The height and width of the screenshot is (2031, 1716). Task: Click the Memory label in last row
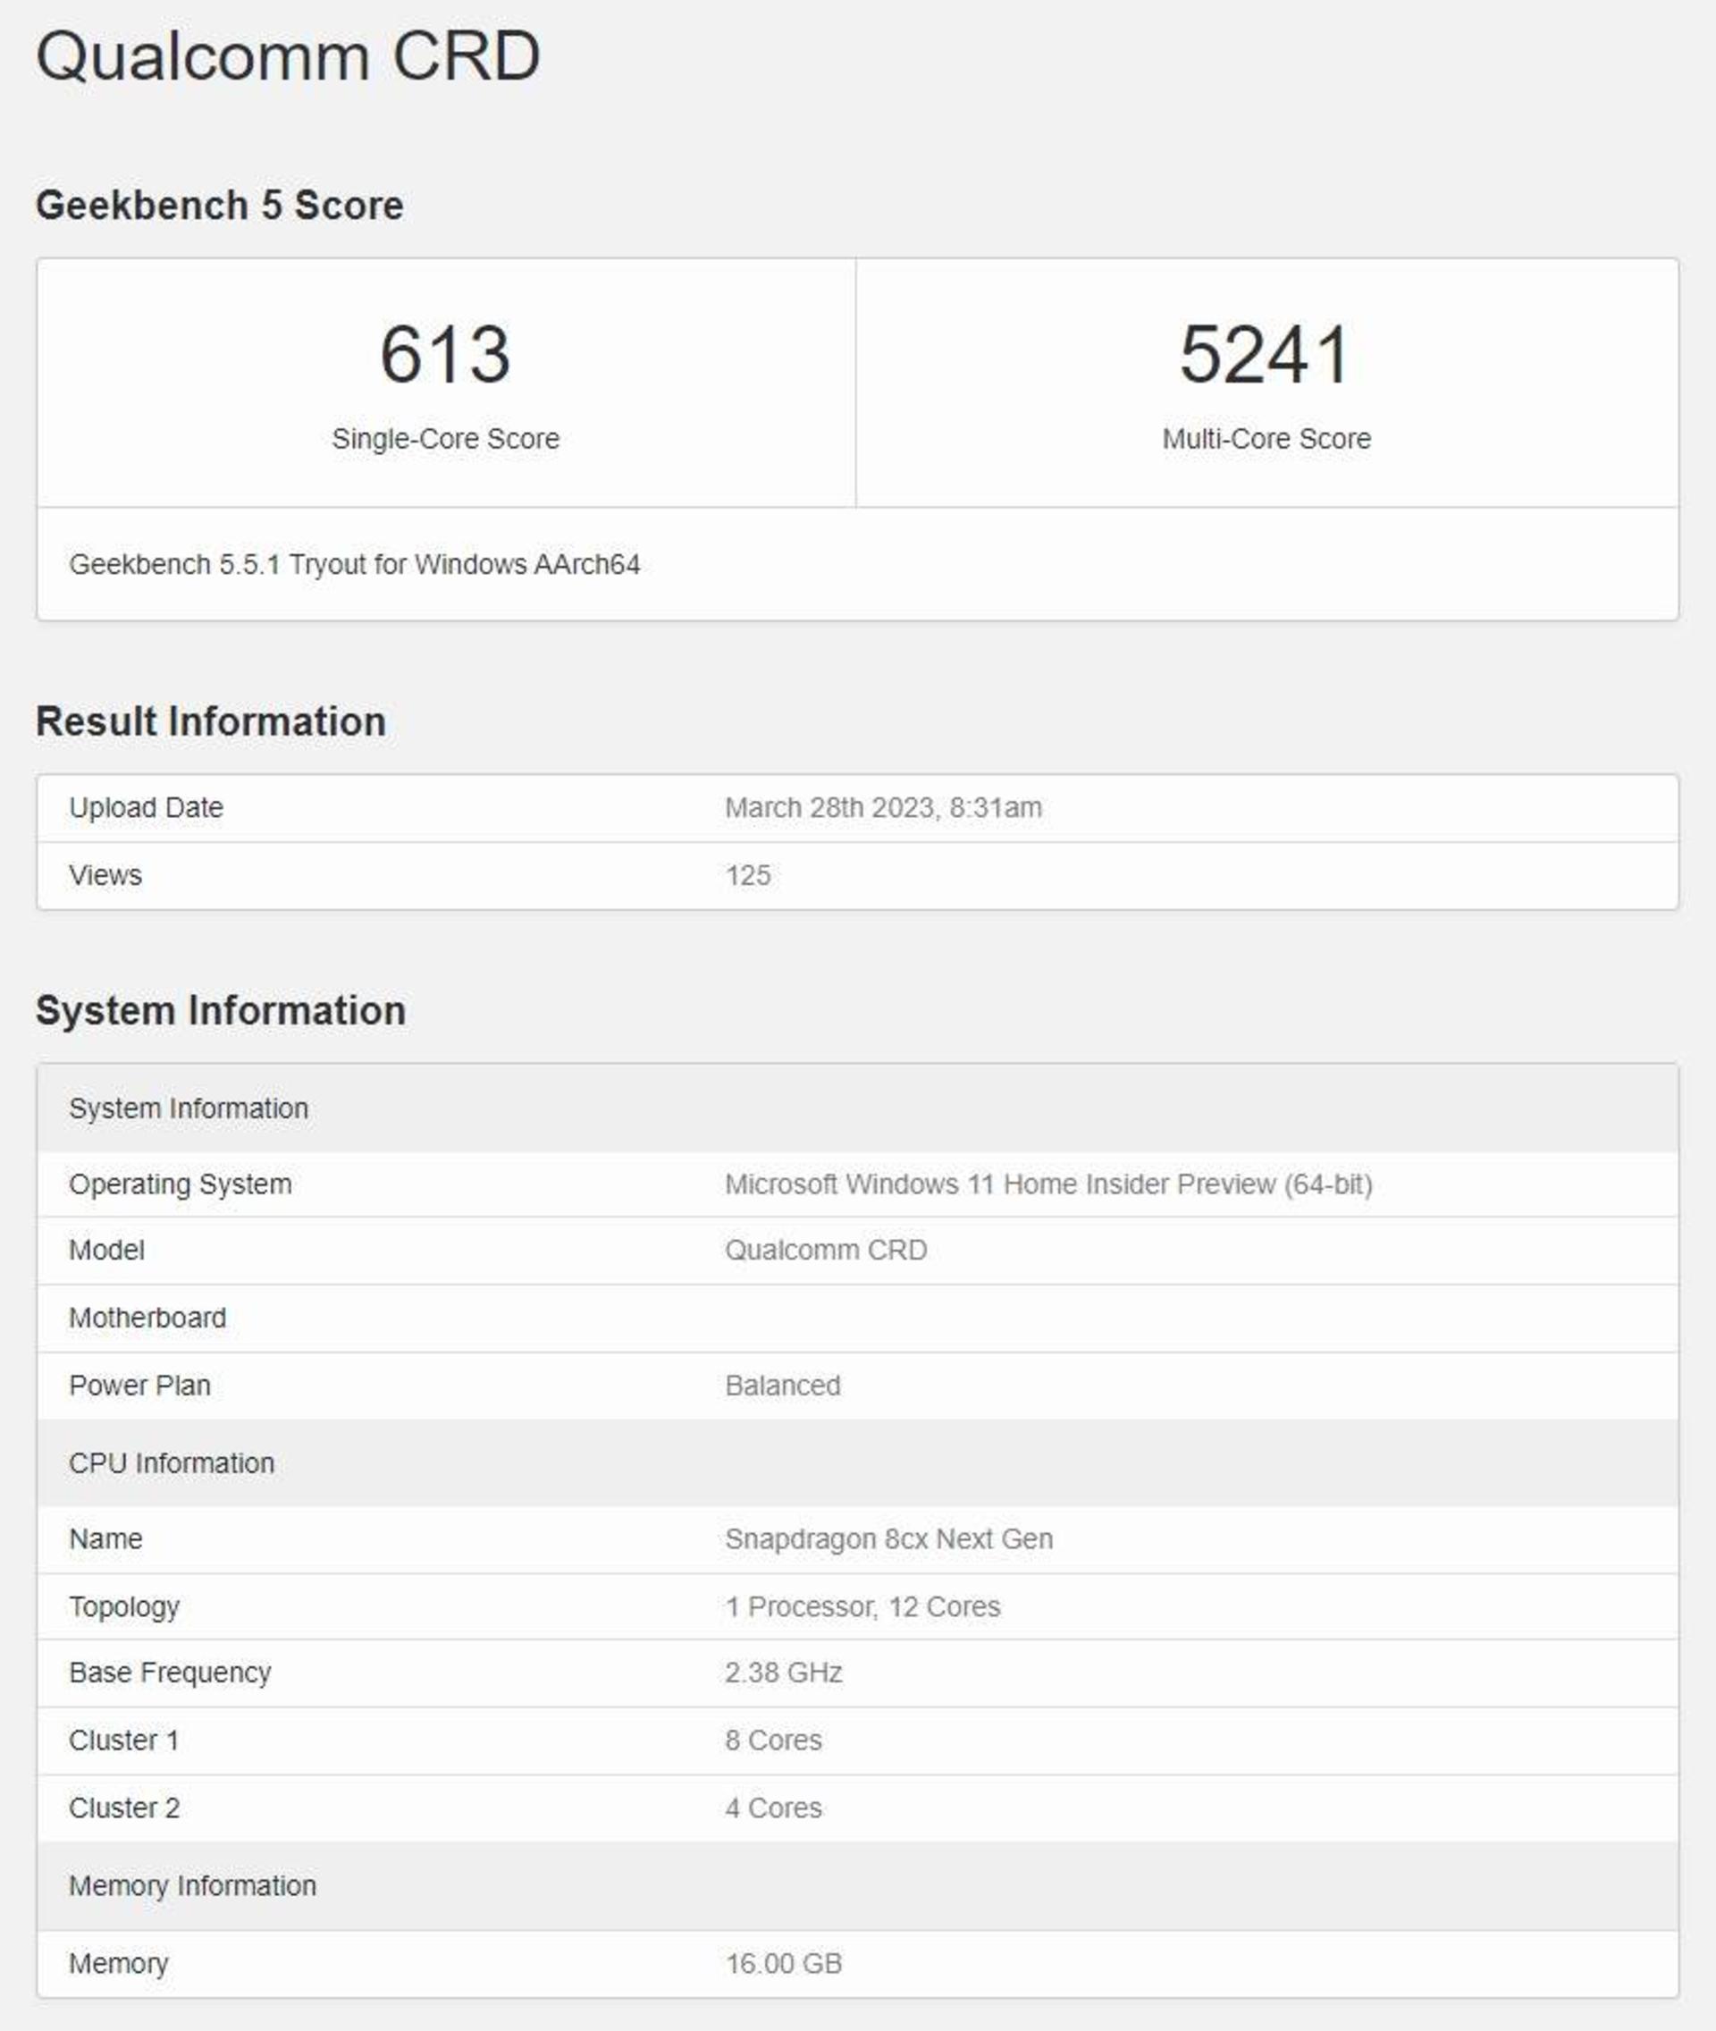pos(119,1964)
